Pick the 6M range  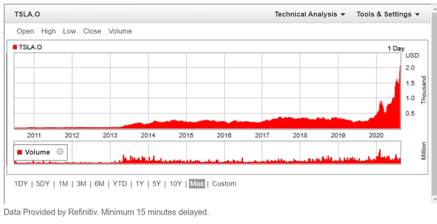(99, 184)
